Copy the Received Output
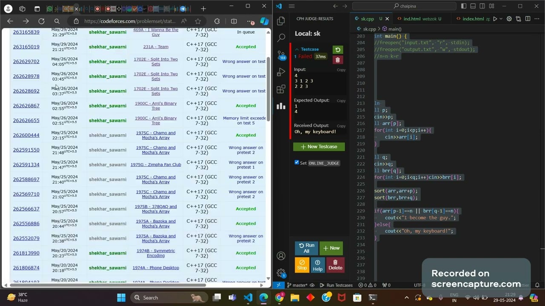 pyautogui.click(x=341, y=126)
